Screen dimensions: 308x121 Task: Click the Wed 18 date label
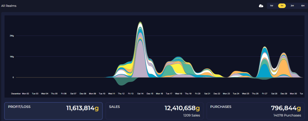(x=178, y=94)
